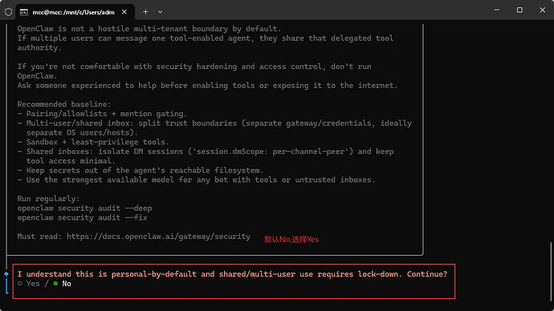Click the 'Recommended baseline:' heading

click(64, 104)
